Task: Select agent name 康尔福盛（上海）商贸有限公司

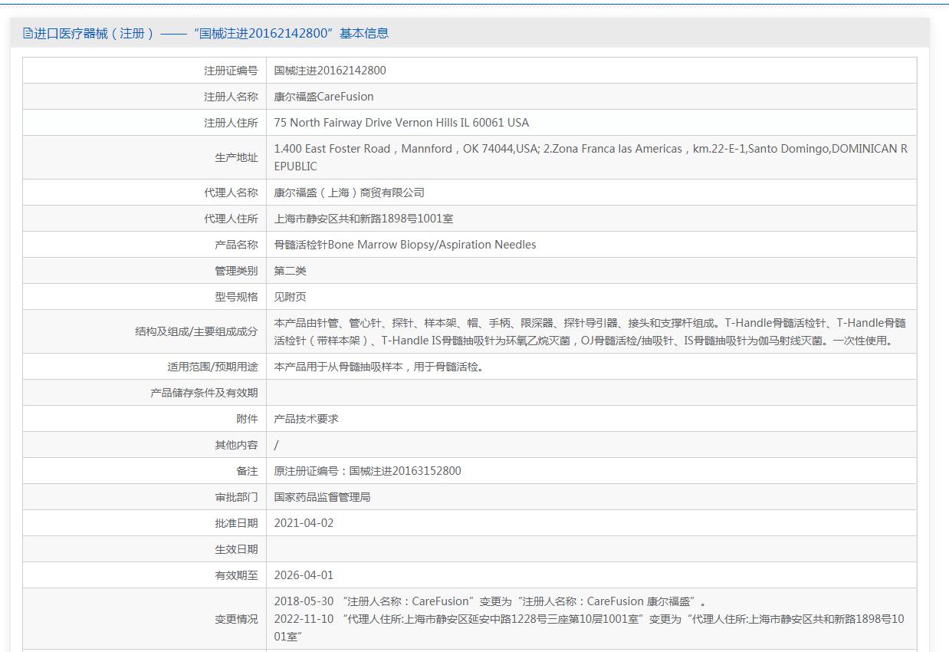Action: [349, 193]
